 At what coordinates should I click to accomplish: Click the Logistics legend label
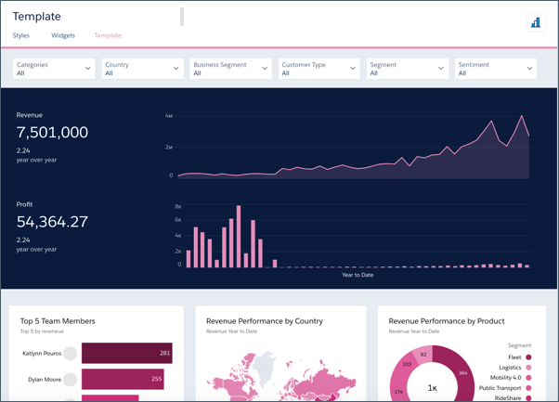click(x=510, y=368)
